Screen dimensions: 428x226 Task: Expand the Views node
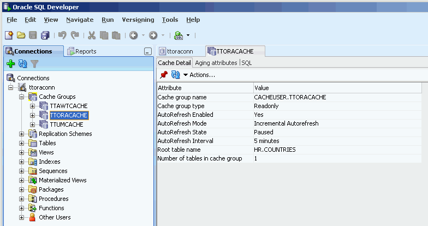point(22,153)
